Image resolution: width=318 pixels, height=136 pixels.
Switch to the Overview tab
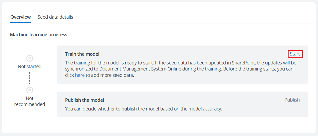(x=20, y=17)
